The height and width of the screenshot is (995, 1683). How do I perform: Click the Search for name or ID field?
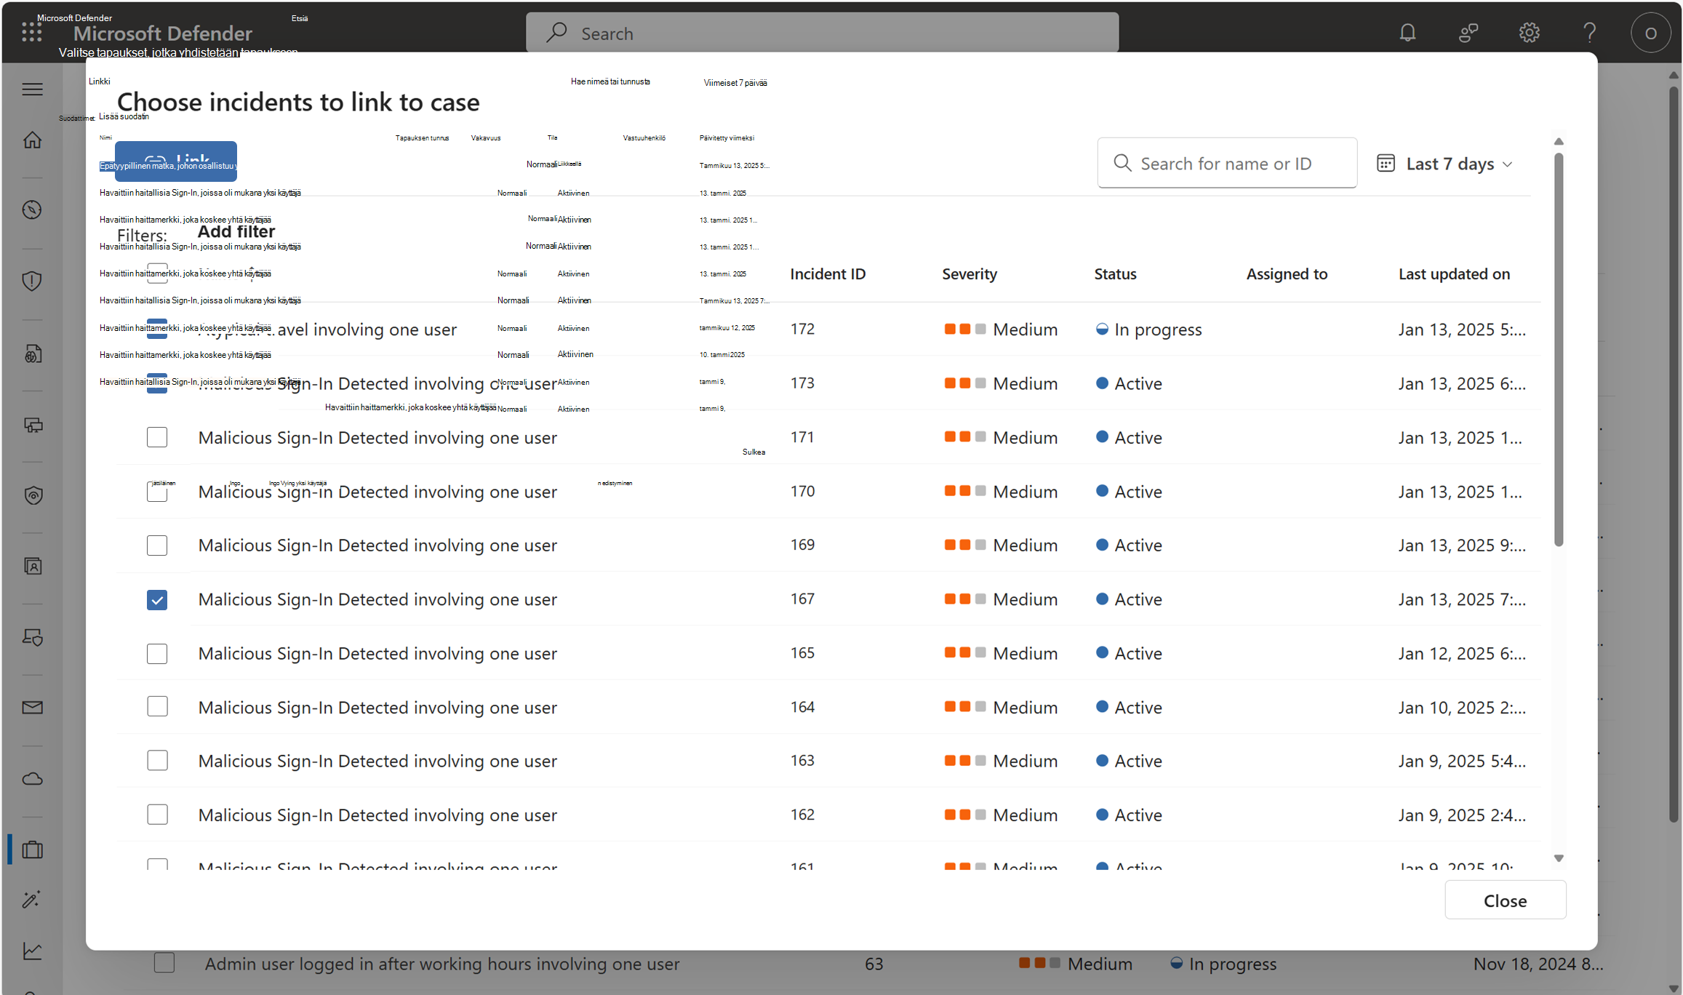[x=1227, y=164]
